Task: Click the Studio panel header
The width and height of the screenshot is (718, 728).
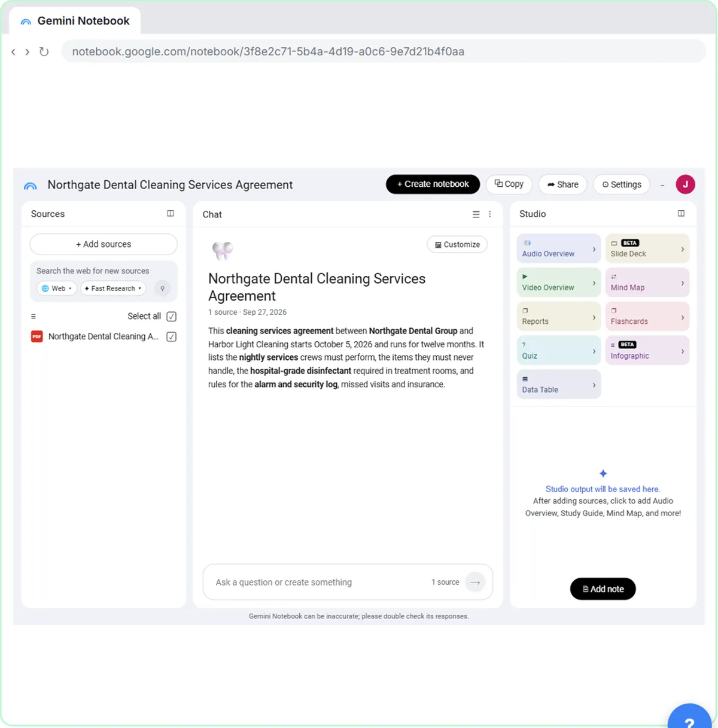Action: 533,214
